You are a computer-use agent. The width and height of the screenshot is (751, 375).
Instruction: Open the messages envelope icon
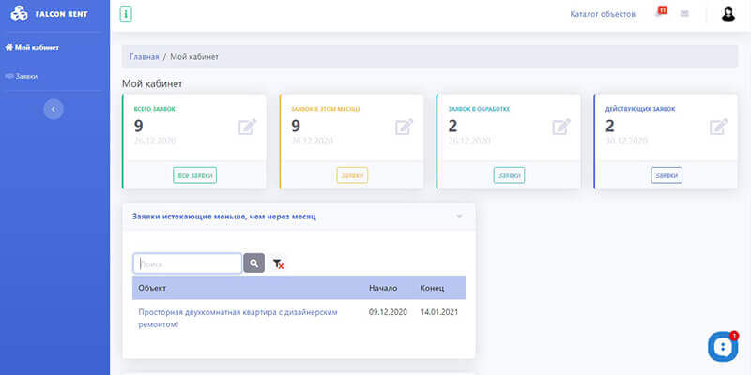[684, 14]
